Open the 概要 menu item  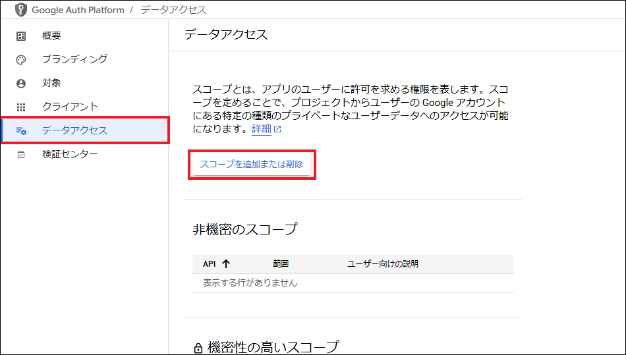[x=51, y=36]
